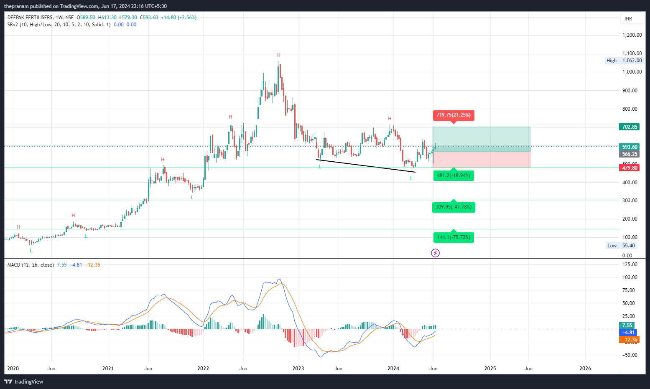Click the High 1,062.00 label
650x389 pixels.
(624, 61)
